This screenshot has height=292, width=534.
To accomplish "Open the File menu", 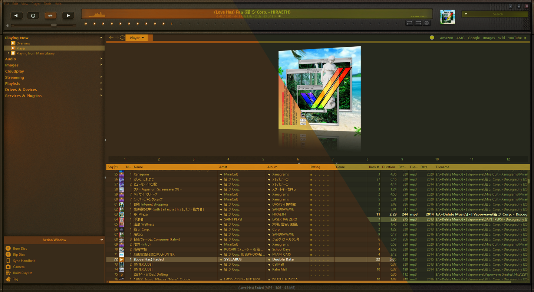I will [x=6, y=4].
